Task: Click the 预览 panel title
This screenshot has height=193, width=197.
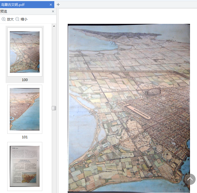Action: click(4, 12)
